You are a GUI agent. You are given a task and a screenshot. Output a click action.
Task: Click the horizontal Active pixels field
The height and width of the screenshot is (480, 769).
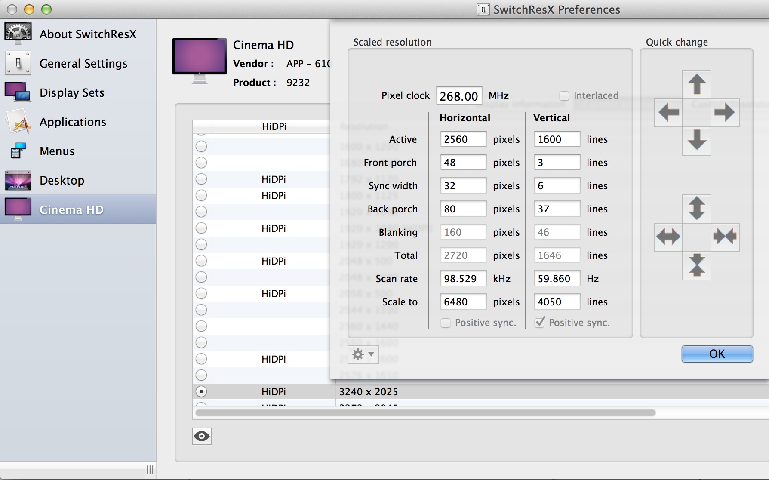(x=463, y=139)
